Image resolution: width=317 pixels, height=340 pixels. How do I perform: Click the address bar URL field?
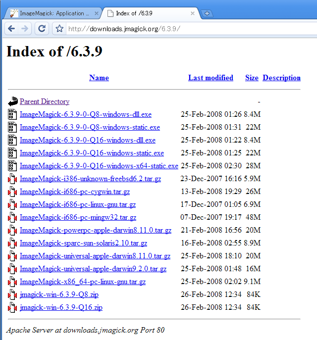point(191,29)
